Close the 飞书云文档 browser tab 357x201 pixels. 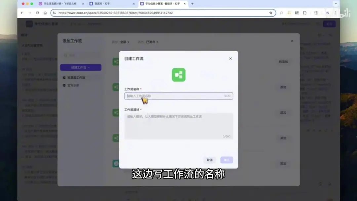[x=83, y=4]
